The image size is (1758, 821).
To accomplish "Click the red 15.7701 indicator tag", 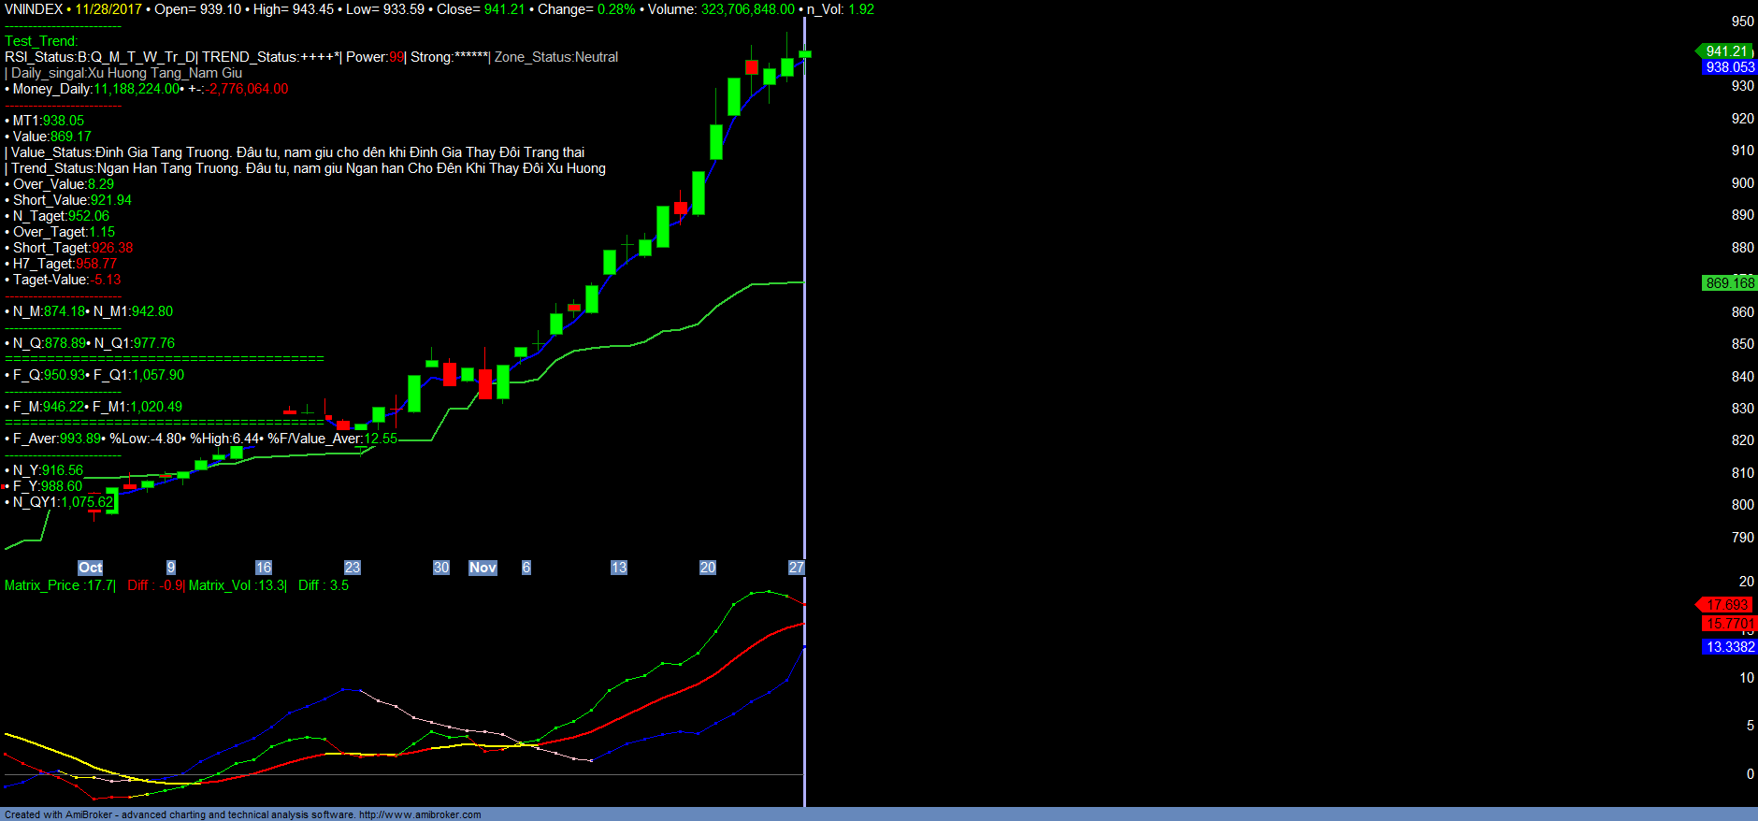I will tap(1729, 624).
